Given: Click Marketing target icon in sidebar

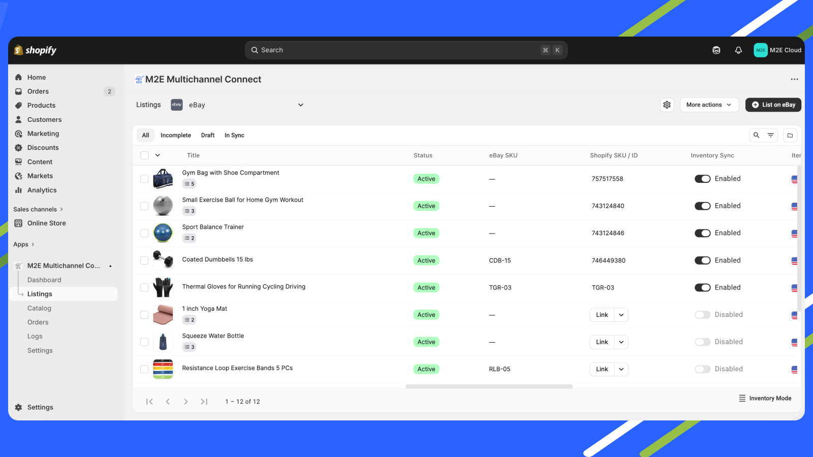Looking at the screenshot, I should pos(19,134).
